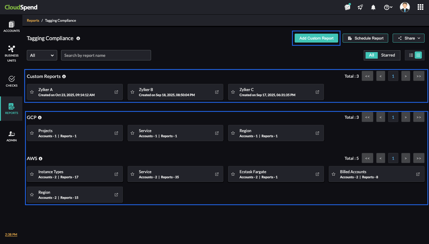This screenshot has width=429, height=244.
Task: Switch to the Starred tab
Action: (388, 55)
